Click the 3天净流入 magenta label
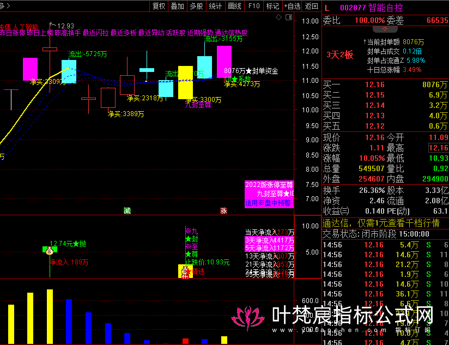The height and width of the screenshot is (345, 449). pos(270,240)
